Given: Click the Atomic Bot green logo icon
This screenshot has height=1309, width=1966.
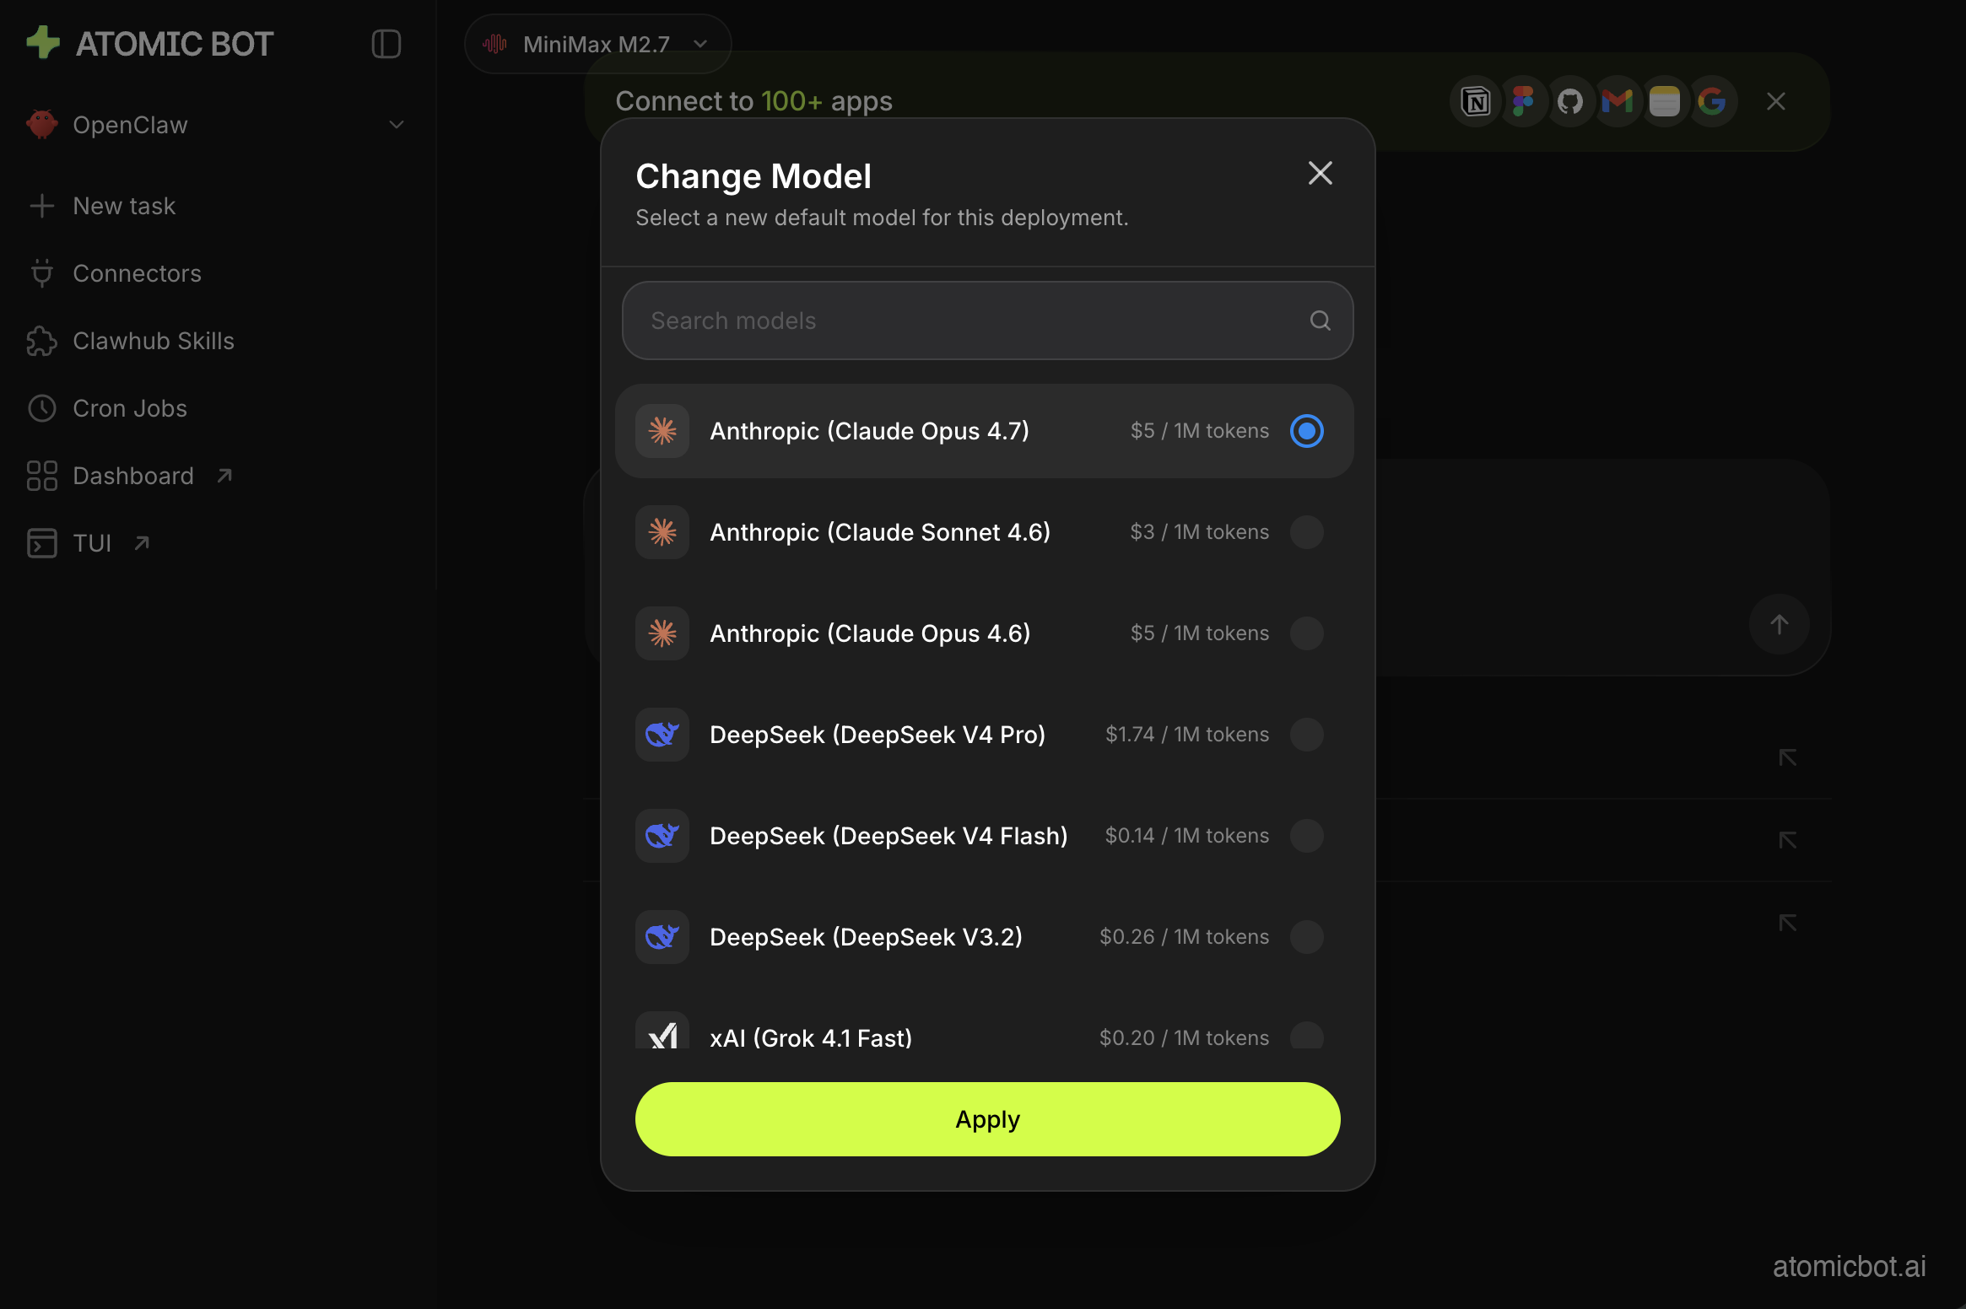Looking at the screenshot, I should pyautogui.click(x=43, y=43).
